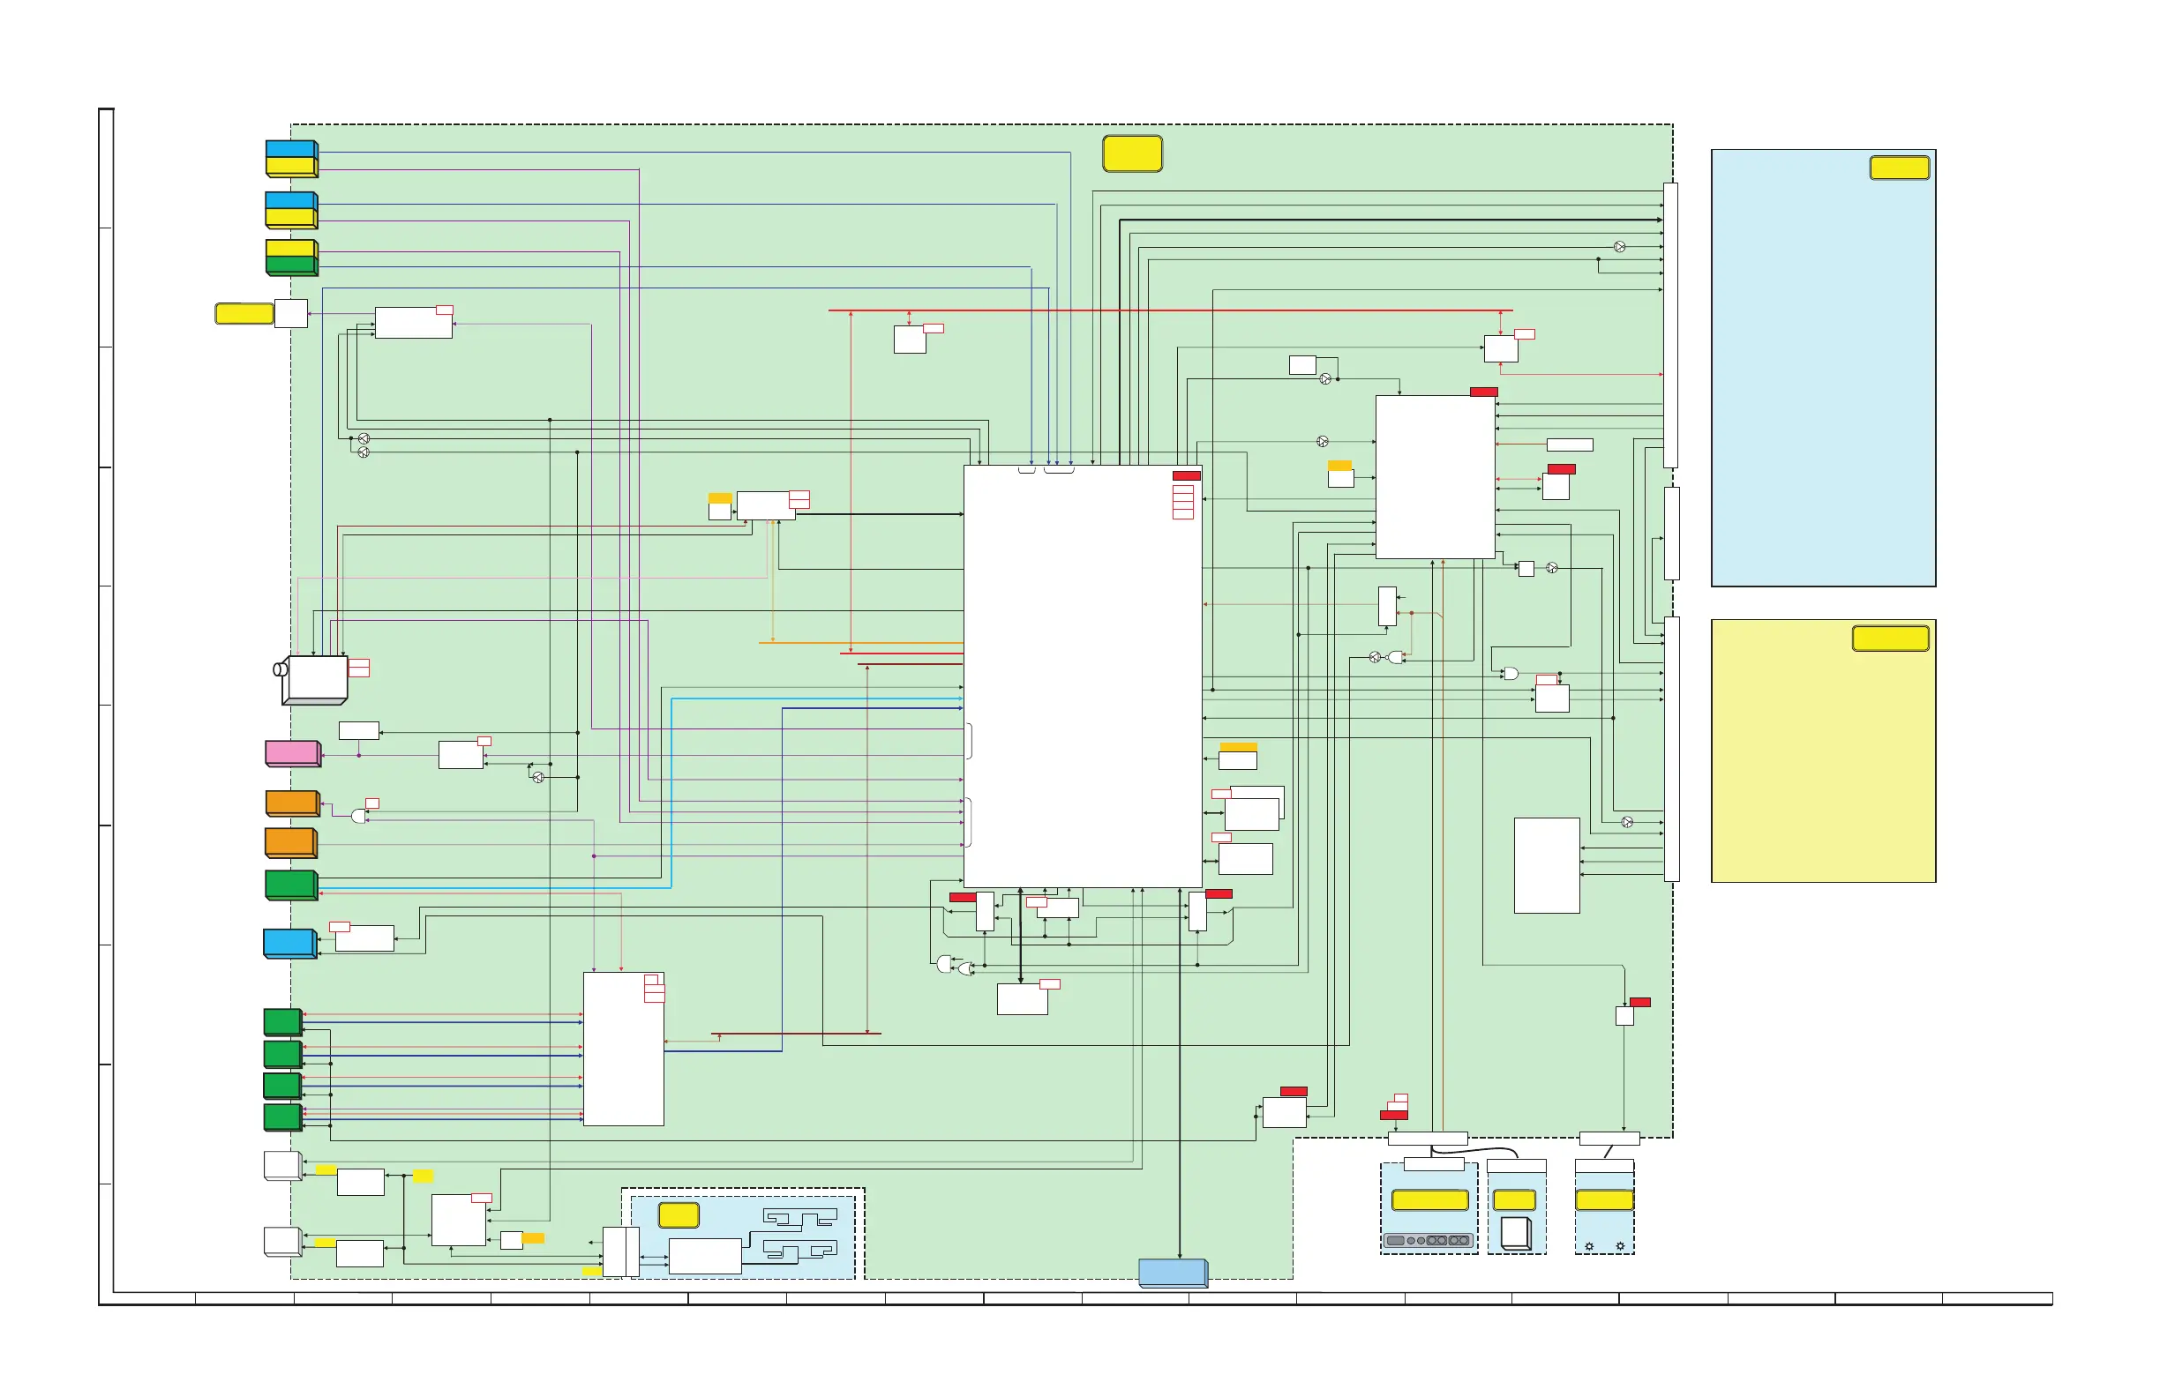The height and width of the screenshot is (1397, 2160).
Task: Select the 3D box with cylinder lens on the left
Action: click(311, 678)
